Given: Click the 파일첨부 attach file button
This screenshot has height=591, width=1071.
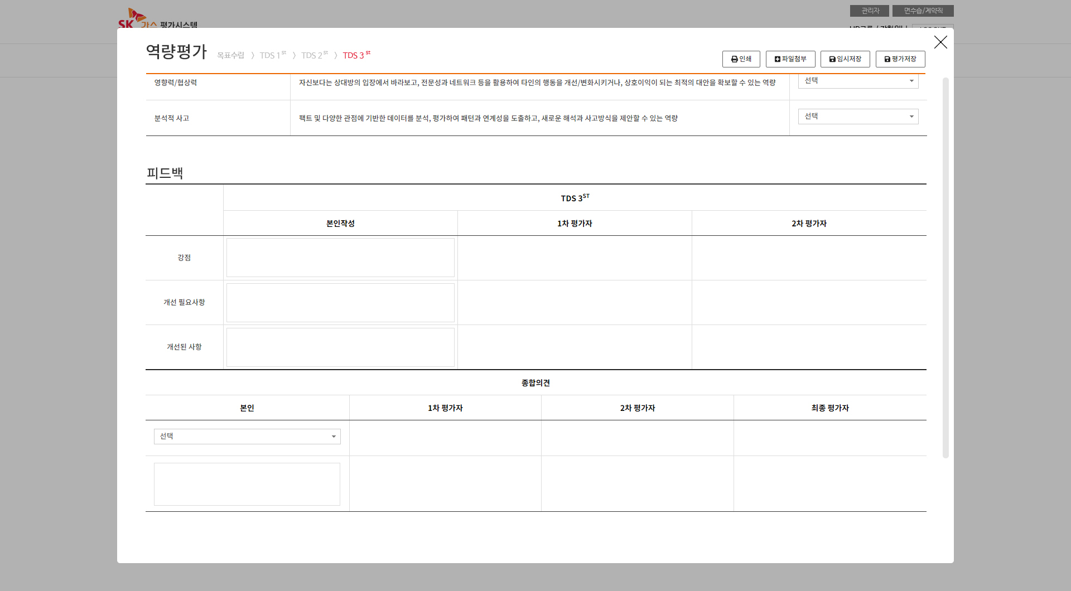Looking at the screenshot, I should 790,59.
